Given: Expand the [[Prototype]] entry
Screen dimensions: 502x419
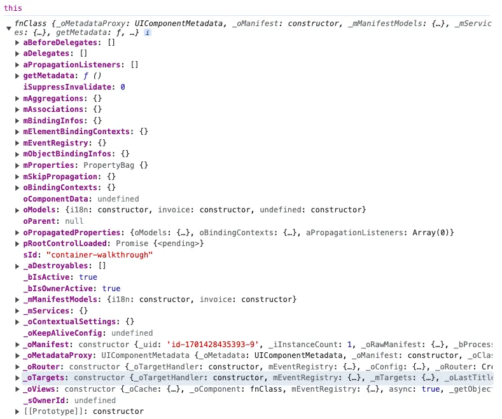Looking at the screenshot, I should tap(17, 411).
